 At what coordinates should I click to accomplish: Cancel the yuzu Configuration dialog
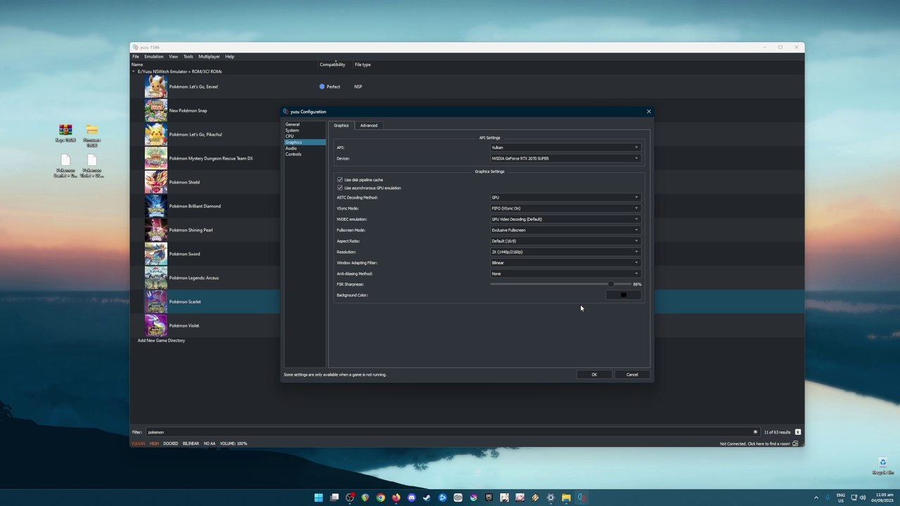[632, 375]
